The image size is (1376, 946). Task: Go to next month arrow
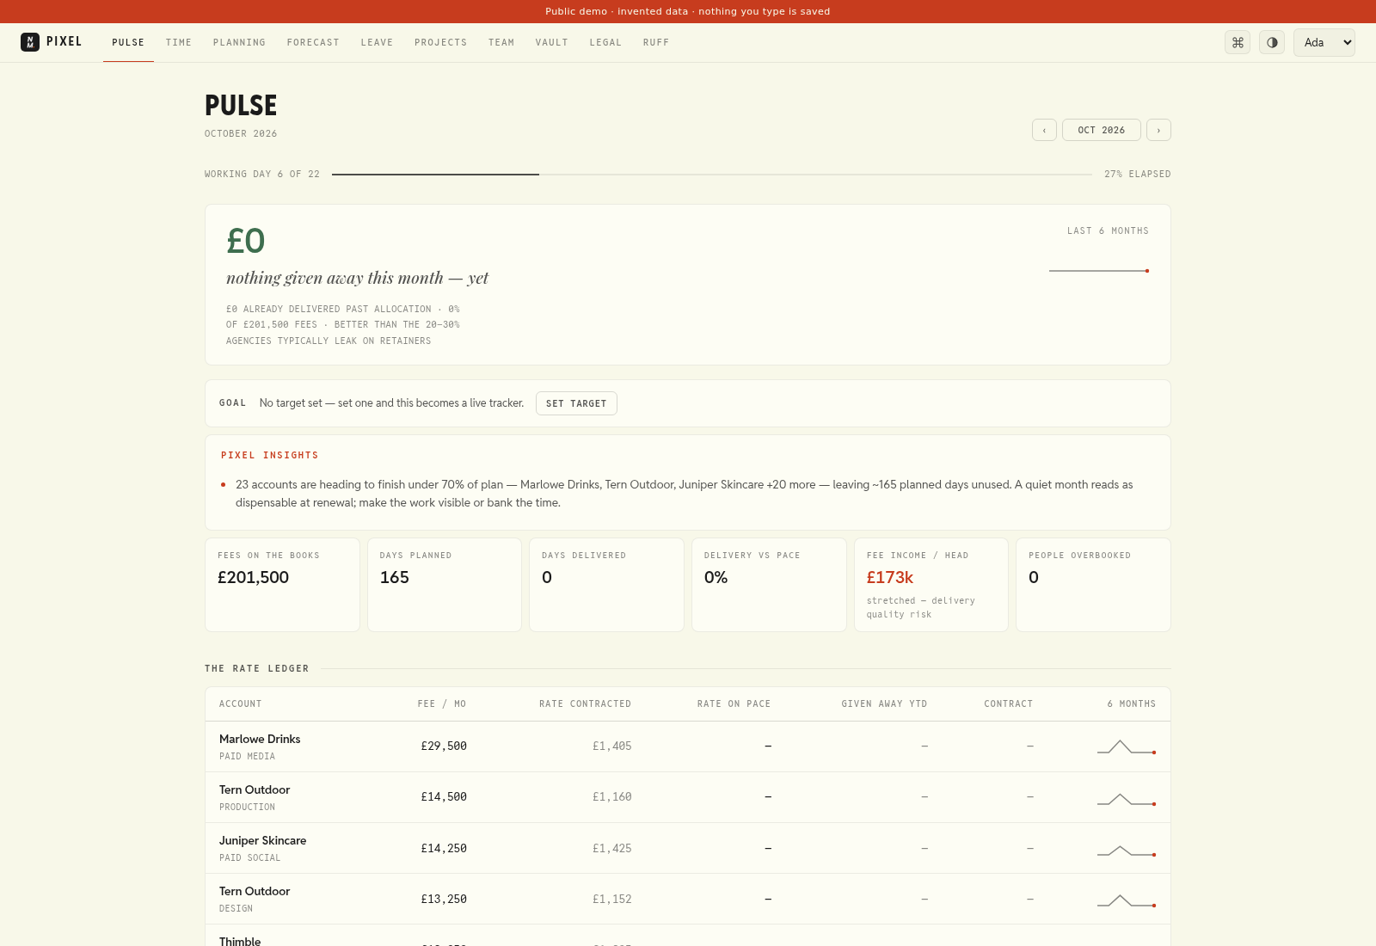(1158, 130)
